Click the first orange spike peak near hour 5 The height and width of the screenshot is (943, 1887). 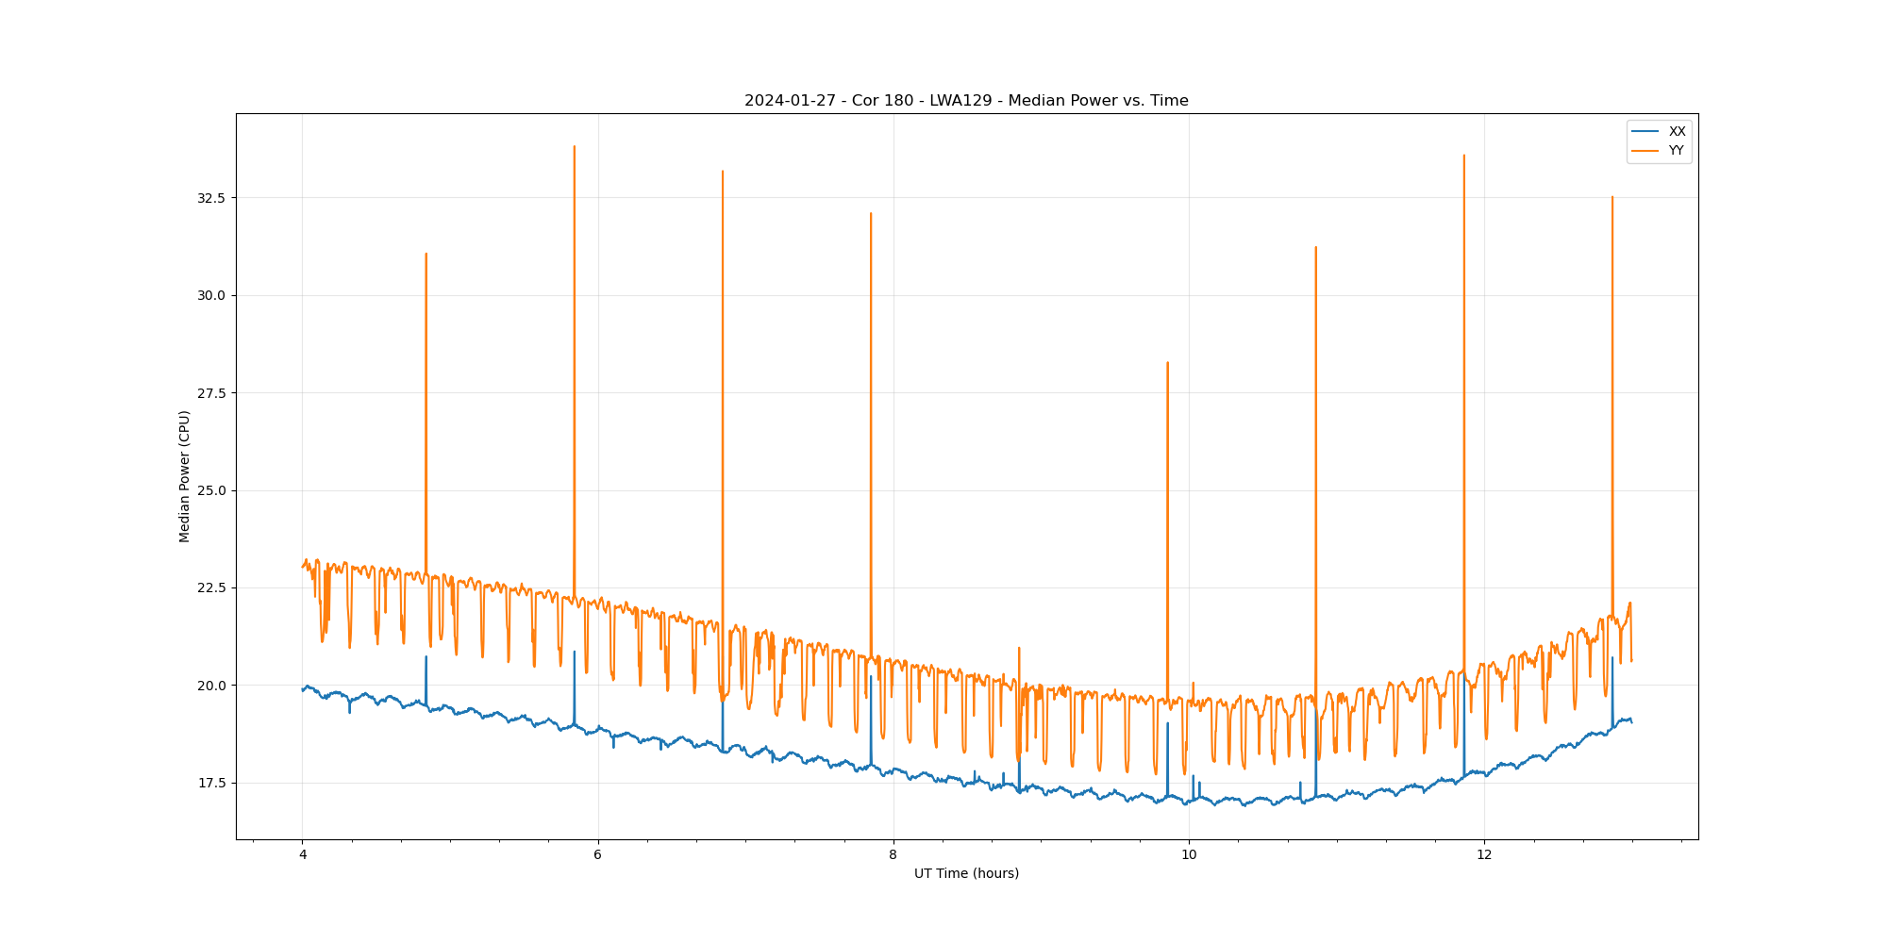point(426,255)
